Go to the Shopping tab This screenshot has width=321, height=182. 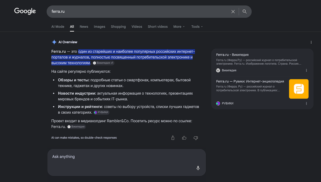(x=118, y=26)
